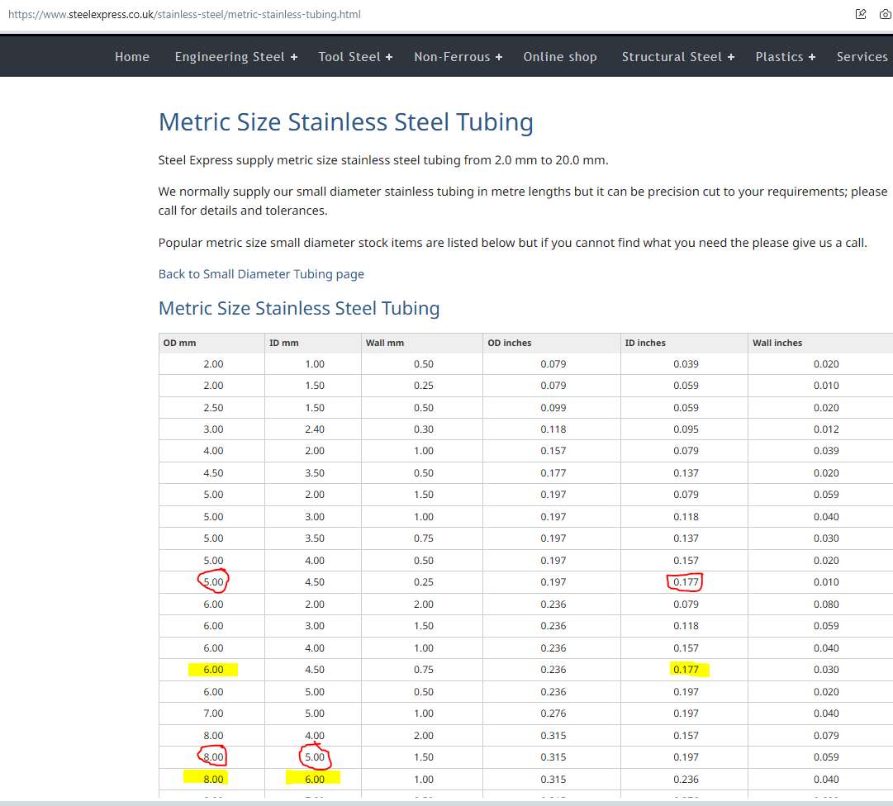Select the yellow-highlighted 6.00 ID mm value
Image resolution: width=893 pixels, height=806 pixels.
point(315,780)
